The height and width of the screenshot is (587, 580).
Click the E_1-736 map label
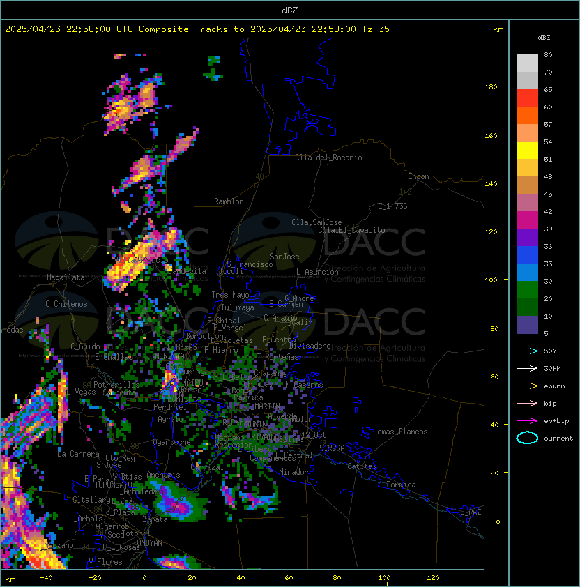(392, 206)
